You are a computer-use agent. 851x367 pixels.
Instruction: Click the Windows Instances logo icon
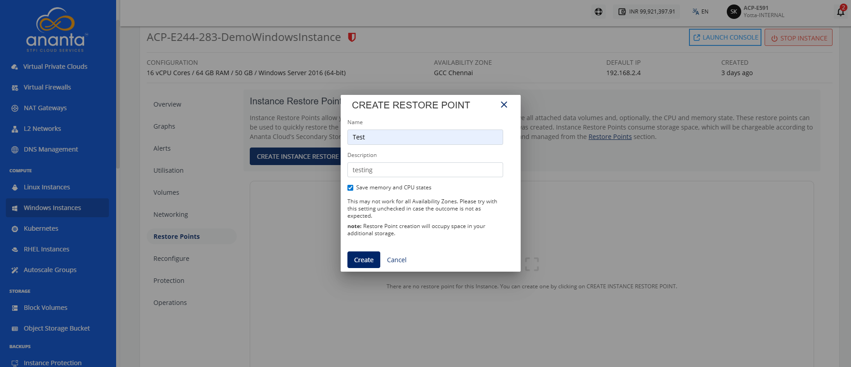15,208
